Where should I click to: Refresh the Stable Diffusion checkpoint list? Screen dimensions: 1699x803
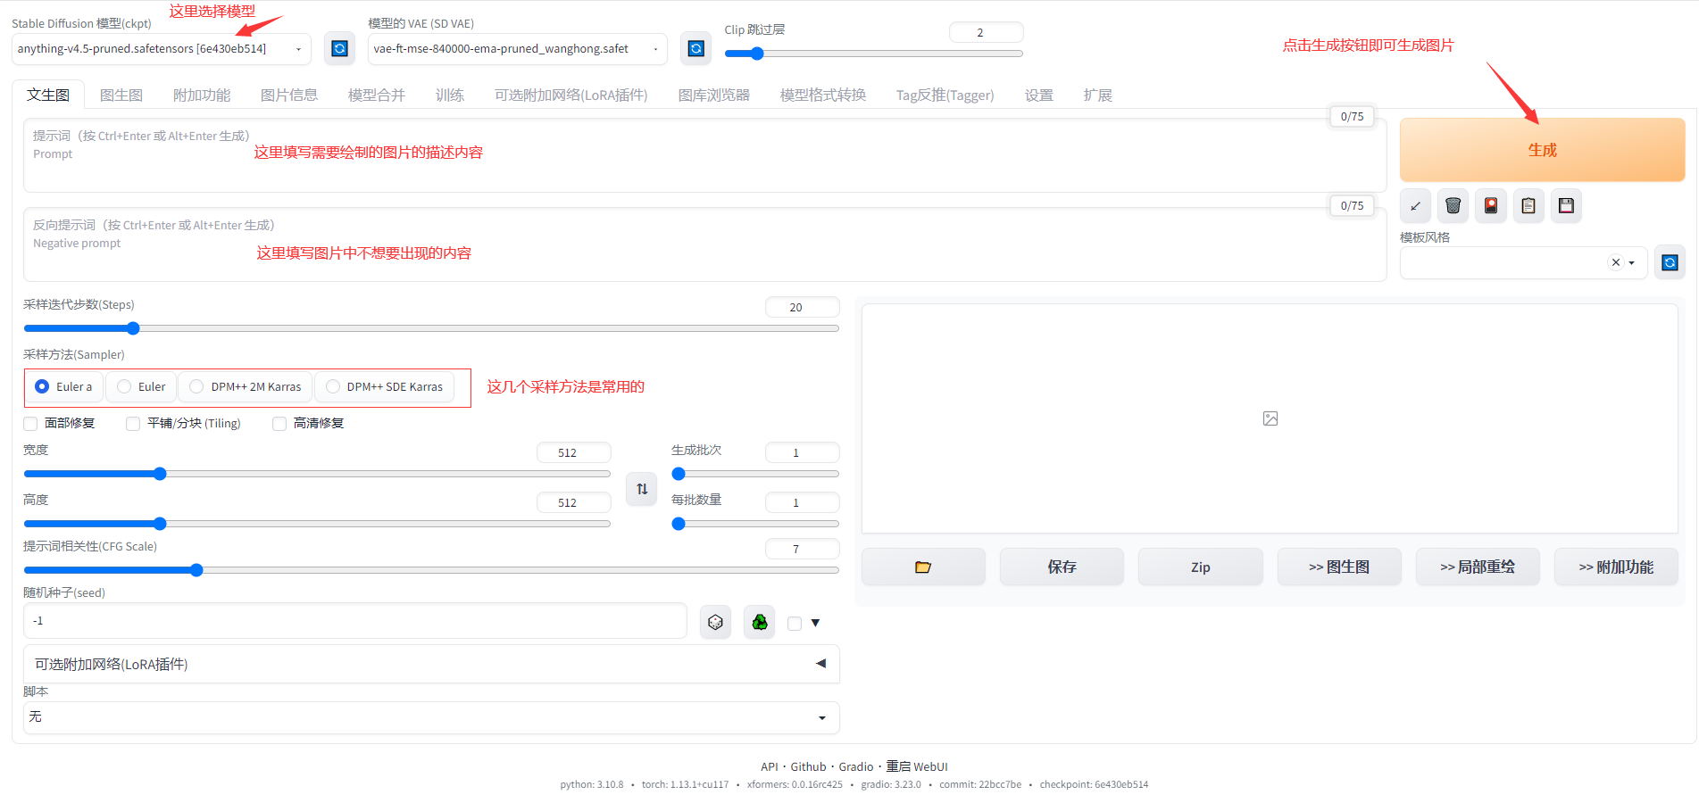tap(339, 48)
